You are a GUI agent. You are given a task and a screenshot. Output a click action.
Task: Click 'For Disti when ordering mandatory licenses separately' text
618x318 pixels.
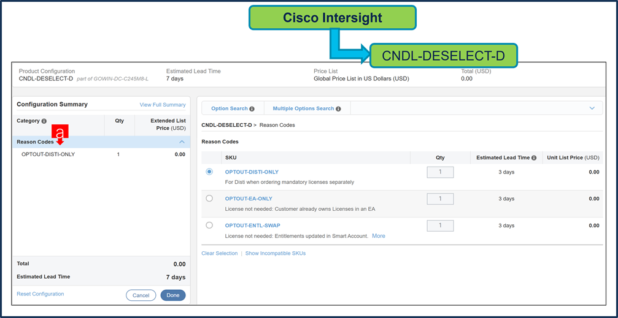pos(289,182)
